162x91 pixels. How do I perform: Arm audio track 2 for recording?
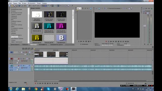[x=19, y=59]
